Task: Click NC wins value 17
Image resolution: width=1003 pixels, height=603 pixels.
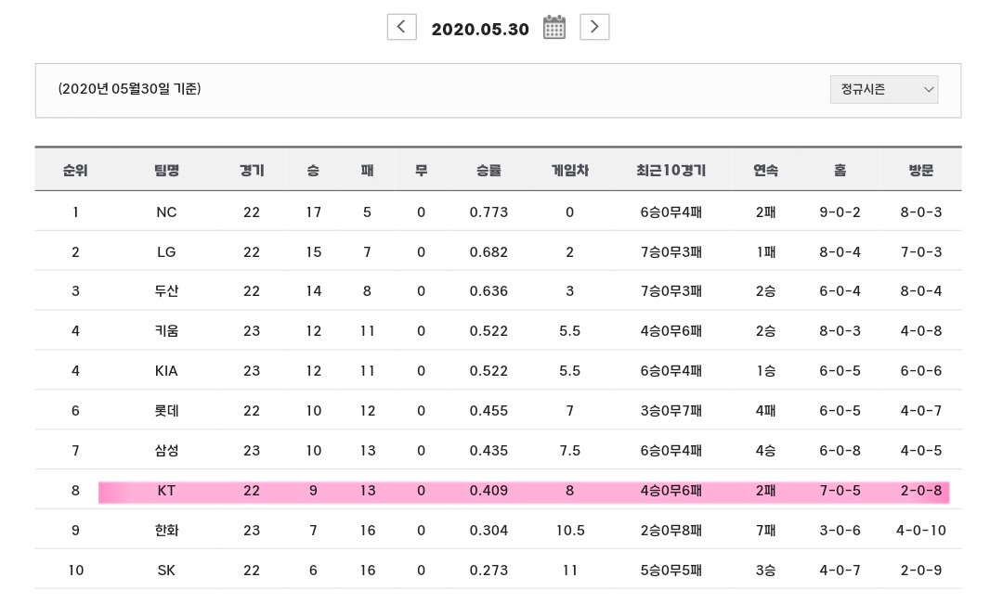Action: point(314,212)
